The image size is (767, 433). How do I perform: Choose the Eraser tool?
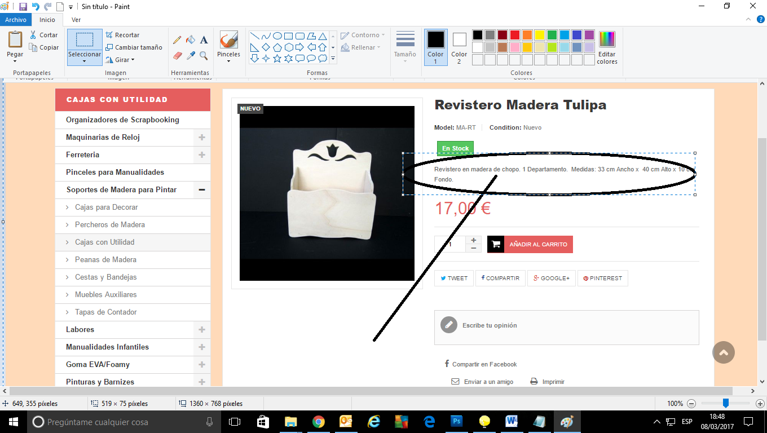pyautogui.click(x=177, y=56)
